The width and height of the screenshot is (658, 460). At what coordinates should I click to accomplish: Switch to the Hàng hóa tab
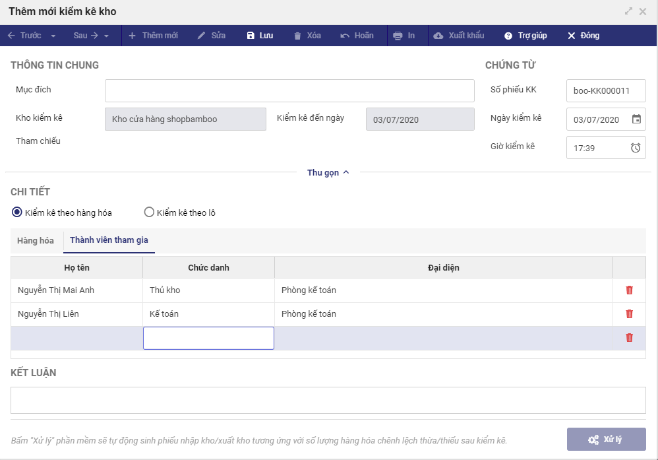coord(36,240)
